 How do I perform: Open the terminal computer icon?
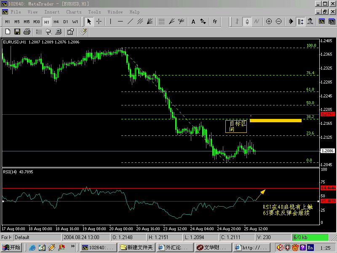(58, 32)
